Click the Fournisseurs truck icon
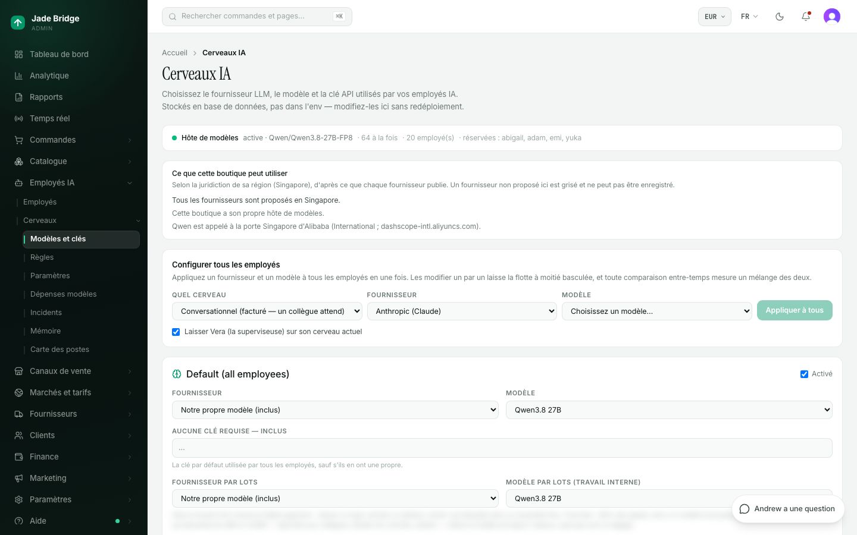 tap(18, 414)
